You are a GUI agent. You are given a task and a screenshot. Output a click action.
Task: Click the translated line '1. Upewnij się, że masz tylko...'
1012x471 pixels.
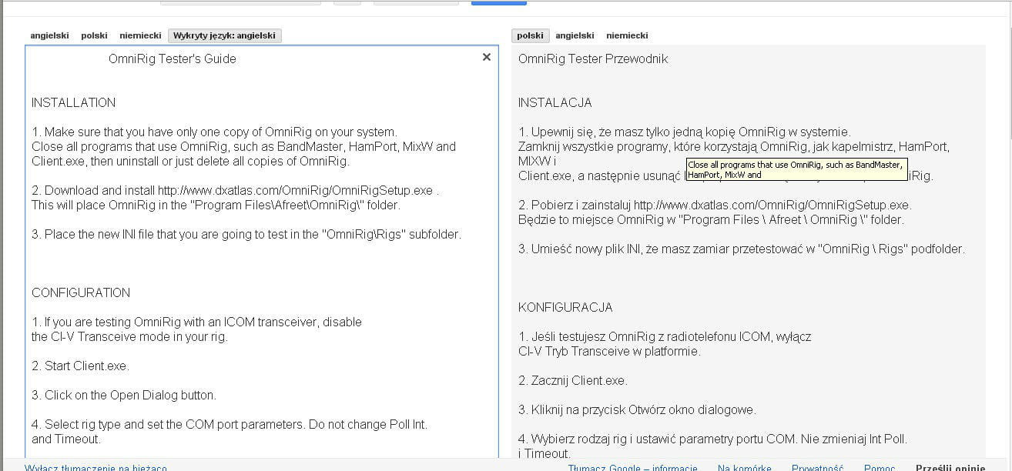[x=685, y=132]
